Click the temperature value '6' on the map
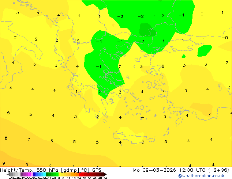Screen dimensions: 232x179 click(52, 141)
